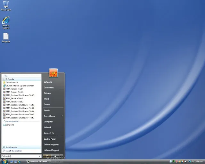Open RTM_Restart - Test 4 result
This screenshot has width=205, height=164.
click(x=22, y=89)
